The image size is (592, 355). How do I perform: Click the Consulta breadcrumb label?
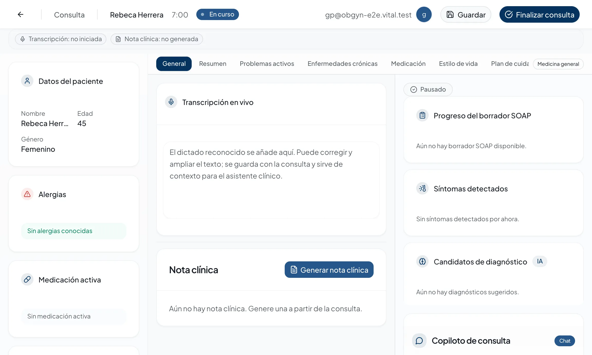click(x=69, y=15)
